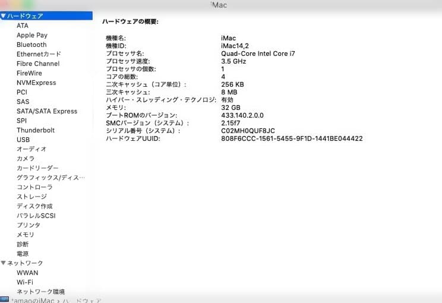Select FireWire in the sidebar
The width and height of the screenshot is (442, 303).
pyautogui.click(x=29, y=73)
